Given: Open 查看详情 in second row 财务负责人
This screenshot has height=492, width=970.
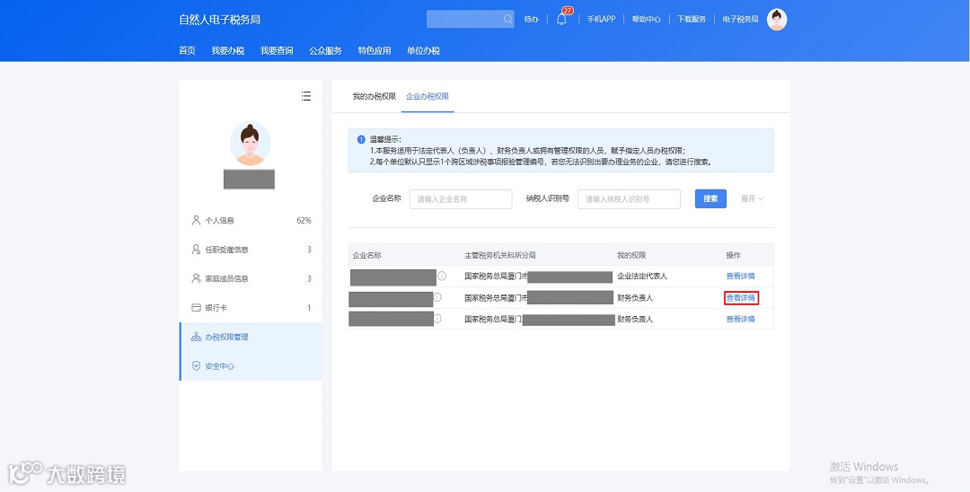Looking at the screenshot, I should (740, 297).
